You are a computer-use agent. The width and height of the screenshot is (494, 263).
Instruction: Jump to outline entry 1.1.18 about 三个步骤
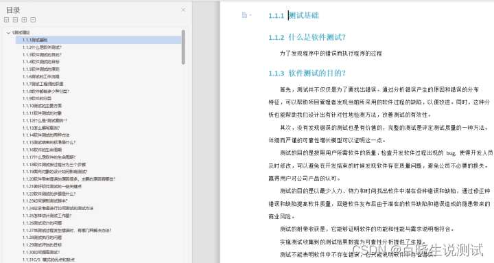pos(54,165)
